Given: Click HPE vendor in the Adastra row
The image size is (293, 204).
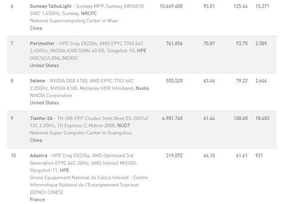Looking at the screenshot, I should pos(64,170).
